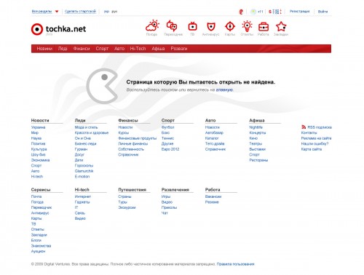This screenshot has width=364, height=275.
Task: Click the red RSS feed icon
Action: coord(304,127)
